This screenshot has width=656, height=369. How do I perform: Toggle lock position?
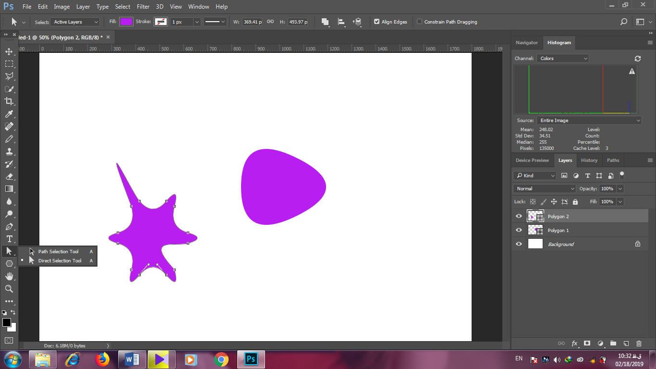(x=554, y=202)
